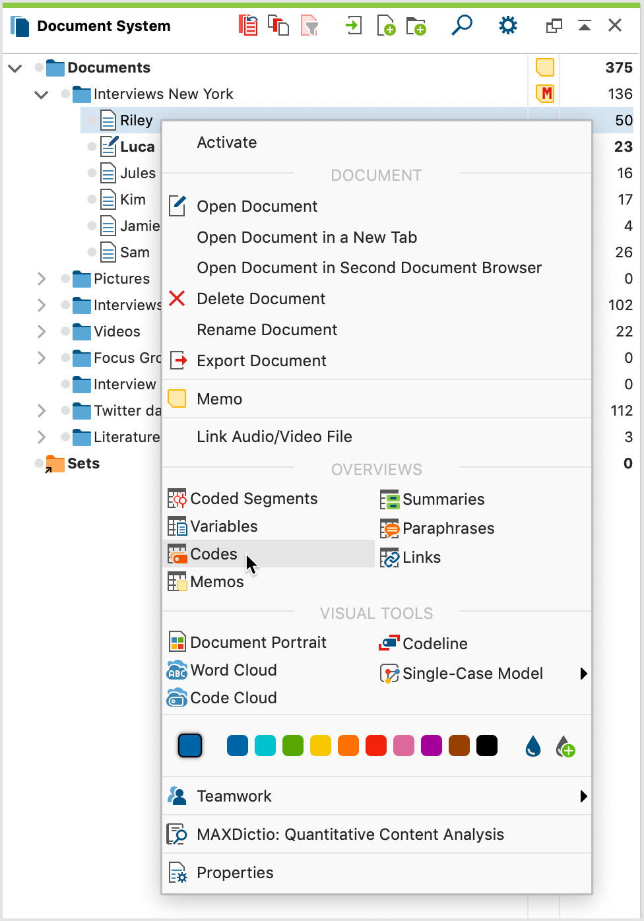This screenshot has width=644, height=921.
Task: Toggle activation dot beside Documents root
Action: [40, 67]
